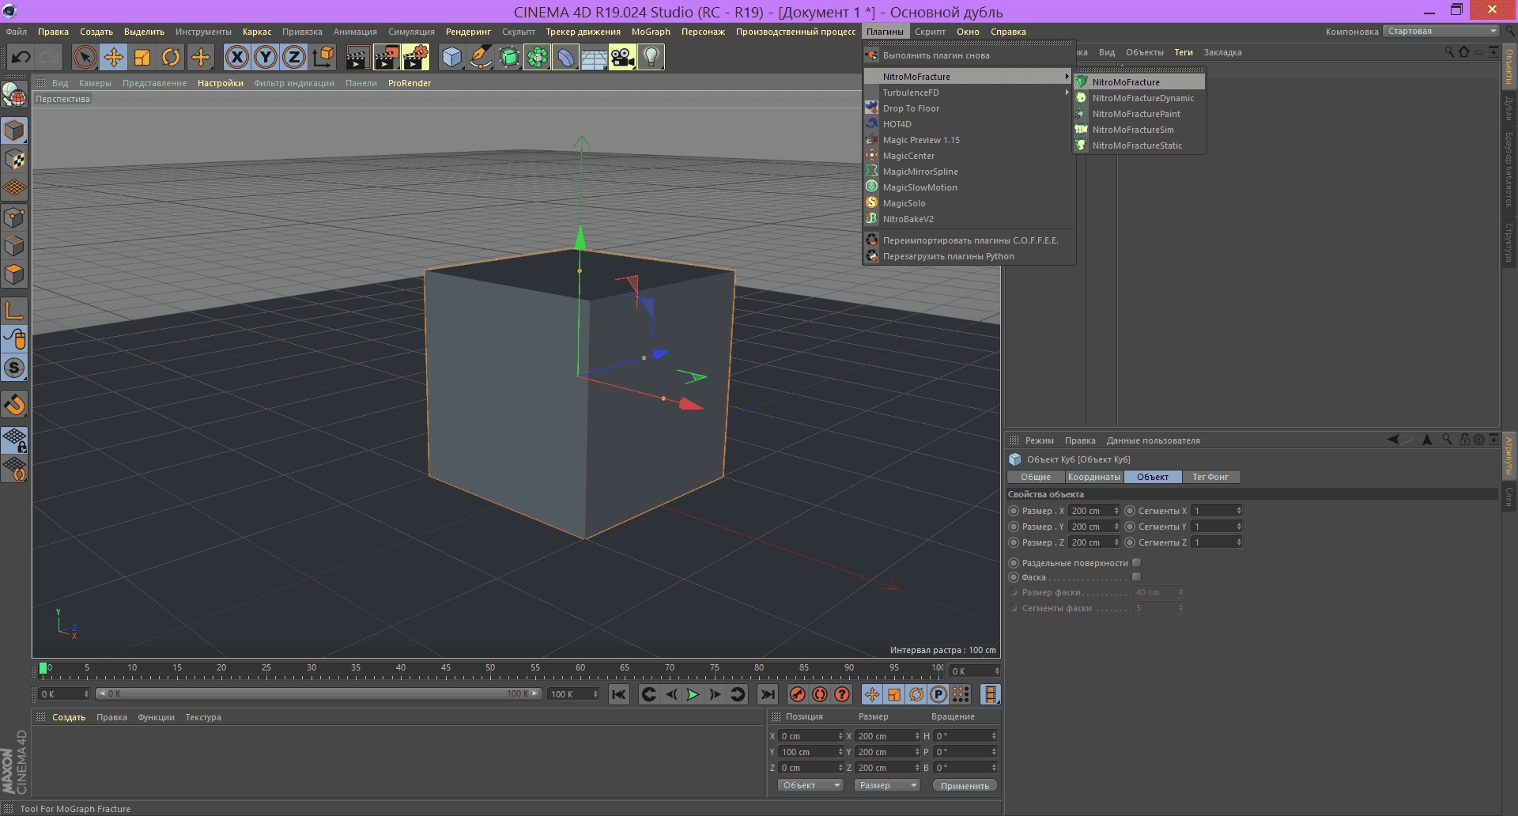Open viewport Фильтр индикации menu
This screenshot has height=816, width=1518.
(294, 83)
